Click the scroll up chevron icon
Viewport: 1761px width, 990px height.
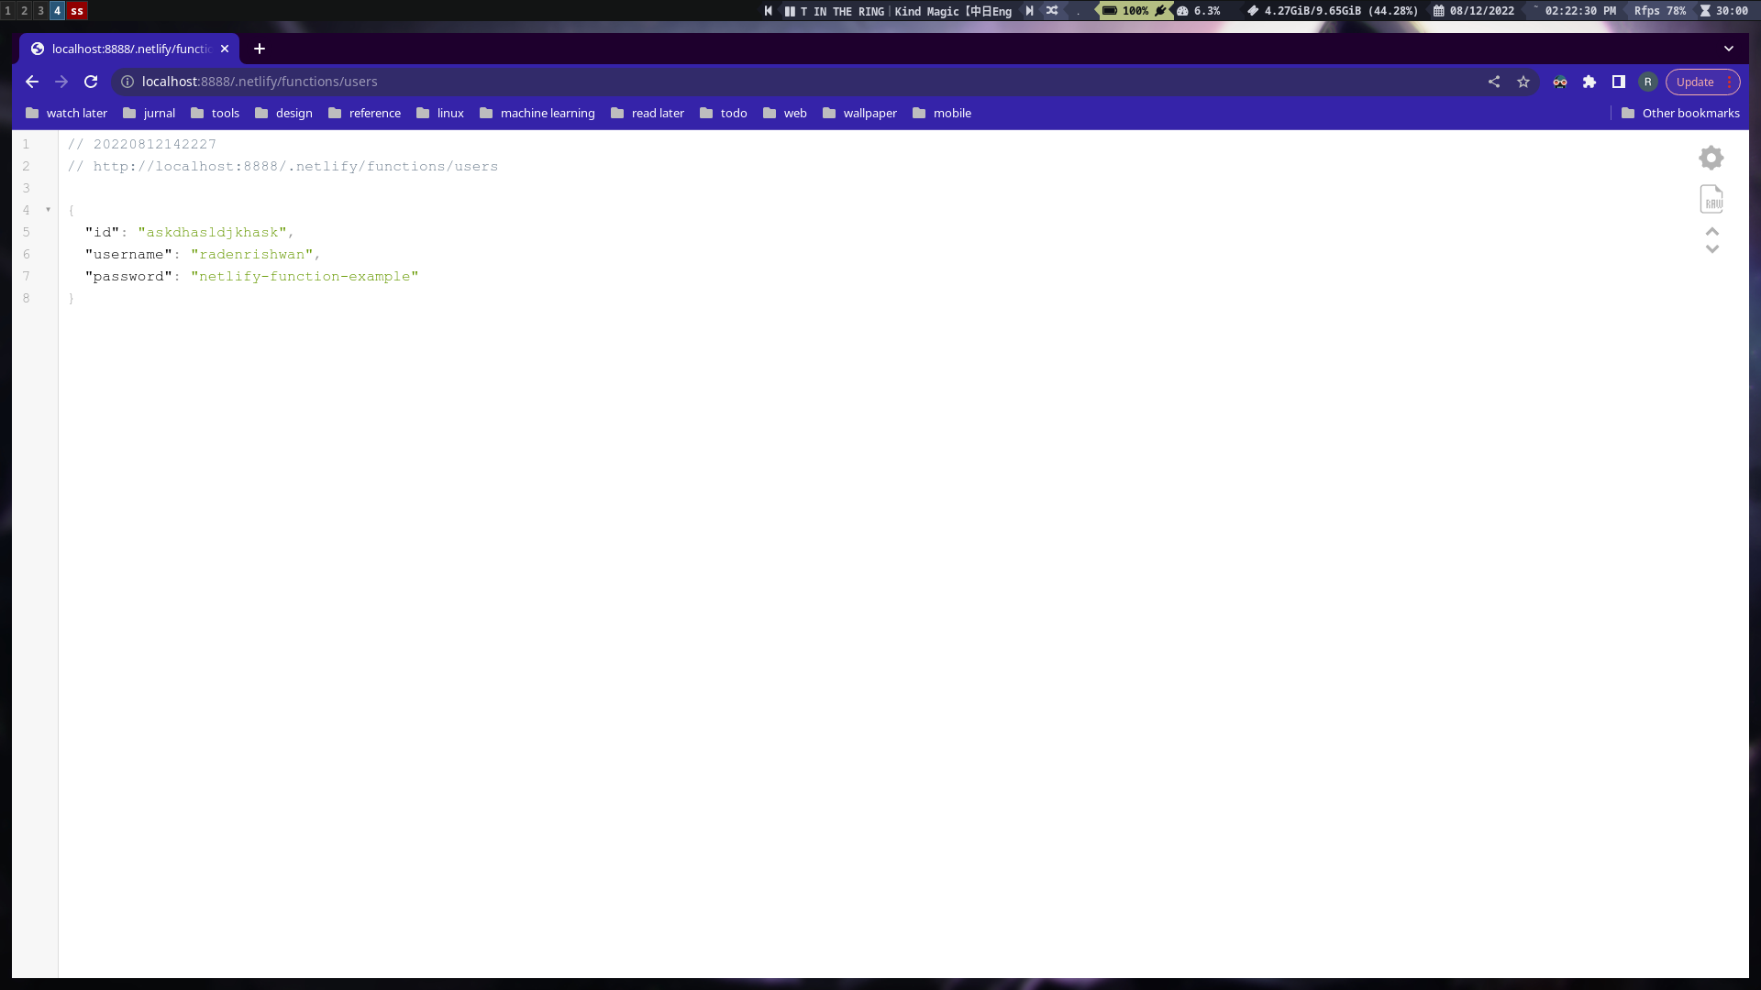[1712, 231]
